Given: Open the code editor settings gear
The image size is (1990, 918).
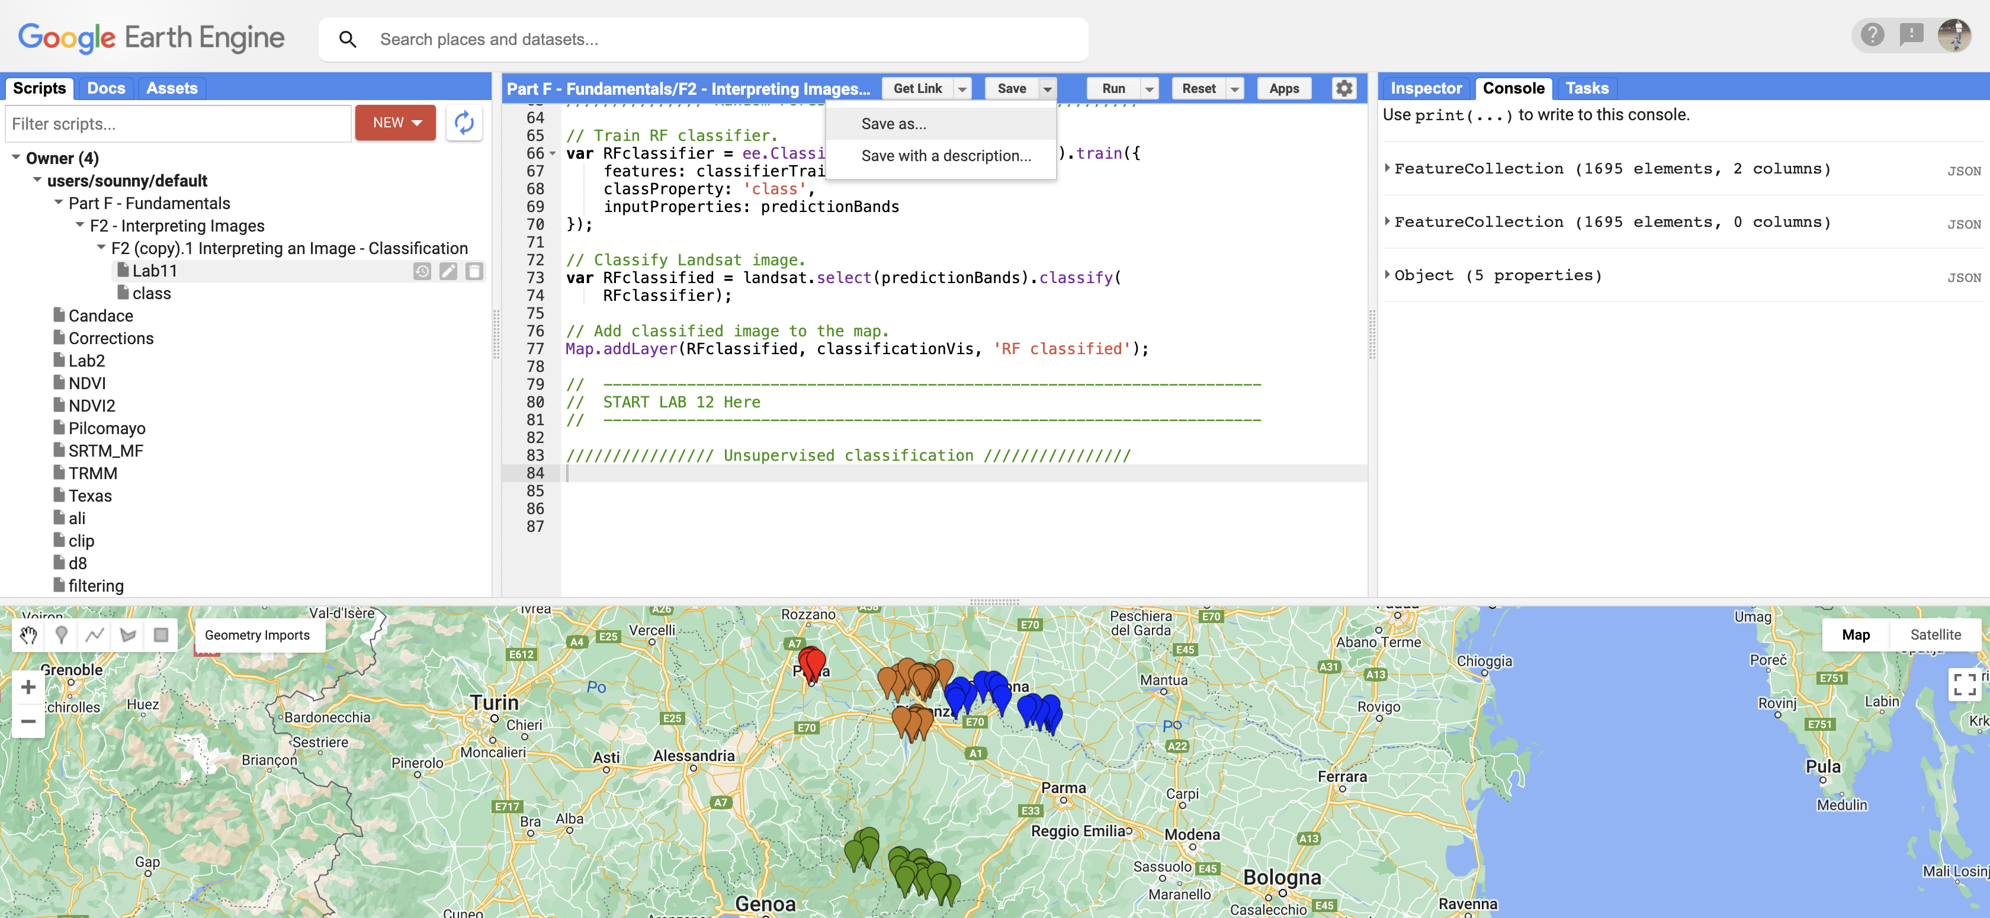Looking at the screenshot, I should 1344,88.
